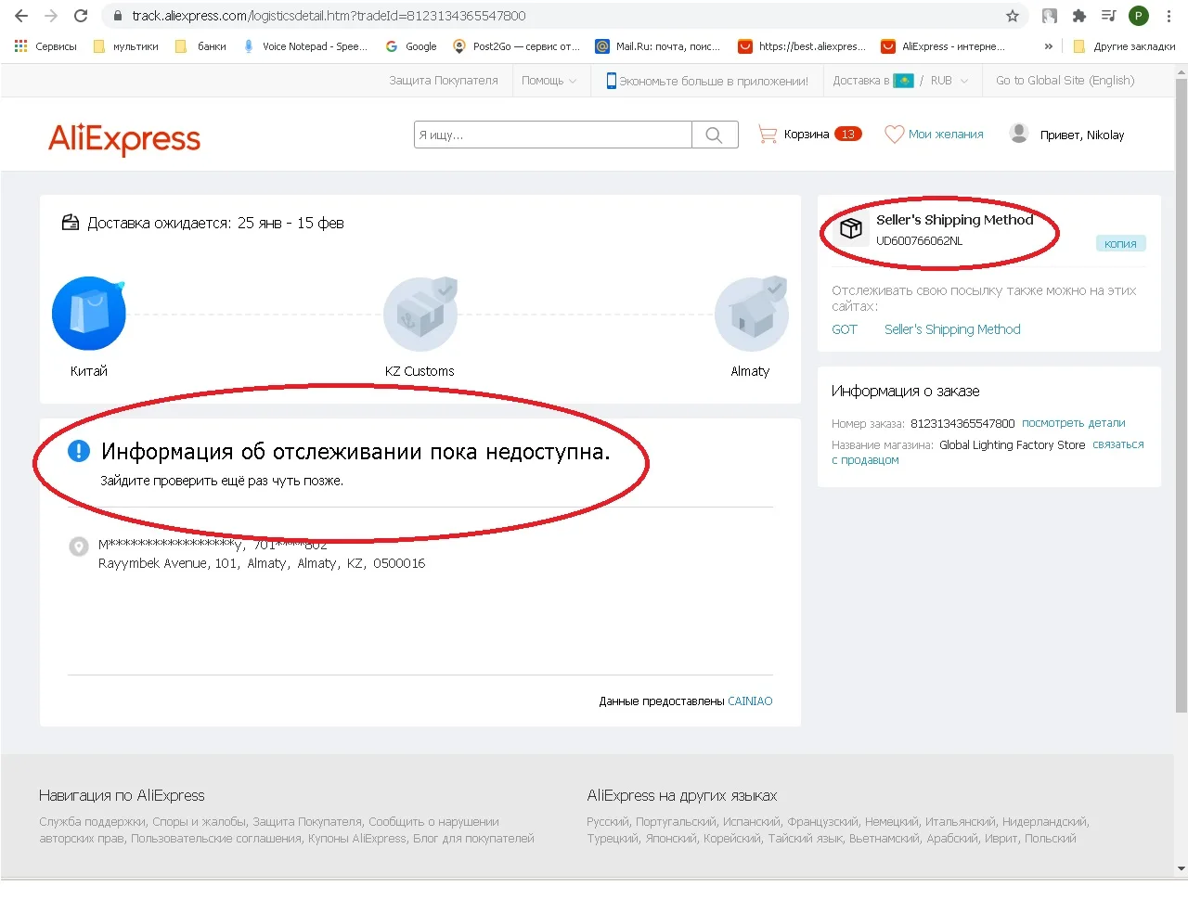The height and width of the screenshot is (913, 1188).
Task: Open the Google bookmark
Action: [411, 46]
